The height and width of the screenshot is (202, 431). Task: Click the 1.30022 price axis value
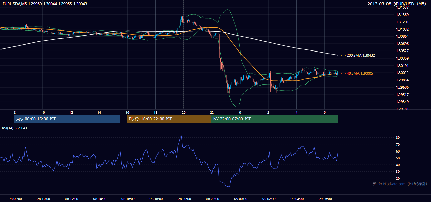[402, 73]
